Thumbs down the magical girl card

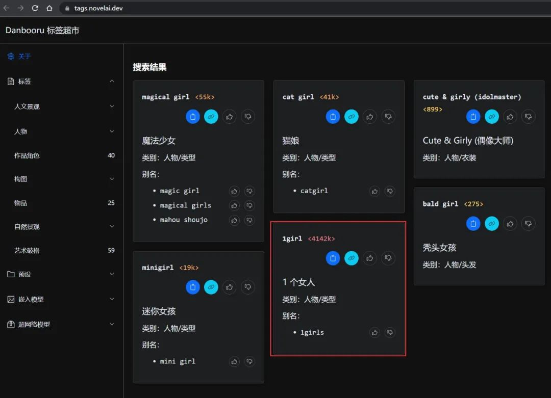248,117
